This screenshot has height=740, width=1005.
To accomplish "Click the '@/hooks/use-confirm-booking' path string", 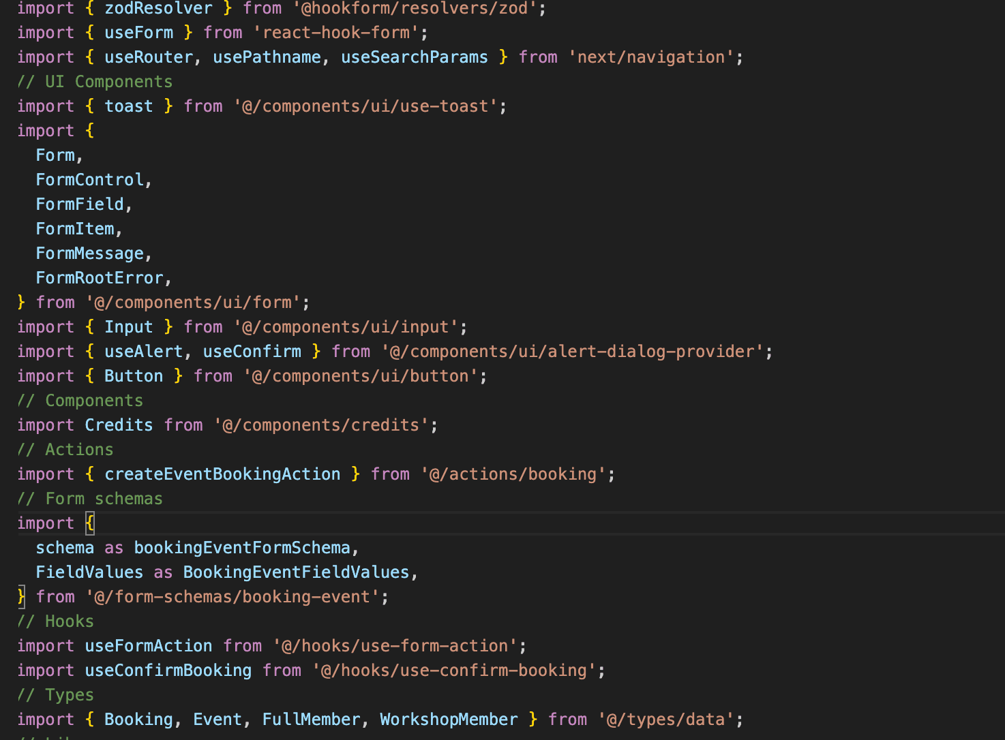I will tap(454, 670).
